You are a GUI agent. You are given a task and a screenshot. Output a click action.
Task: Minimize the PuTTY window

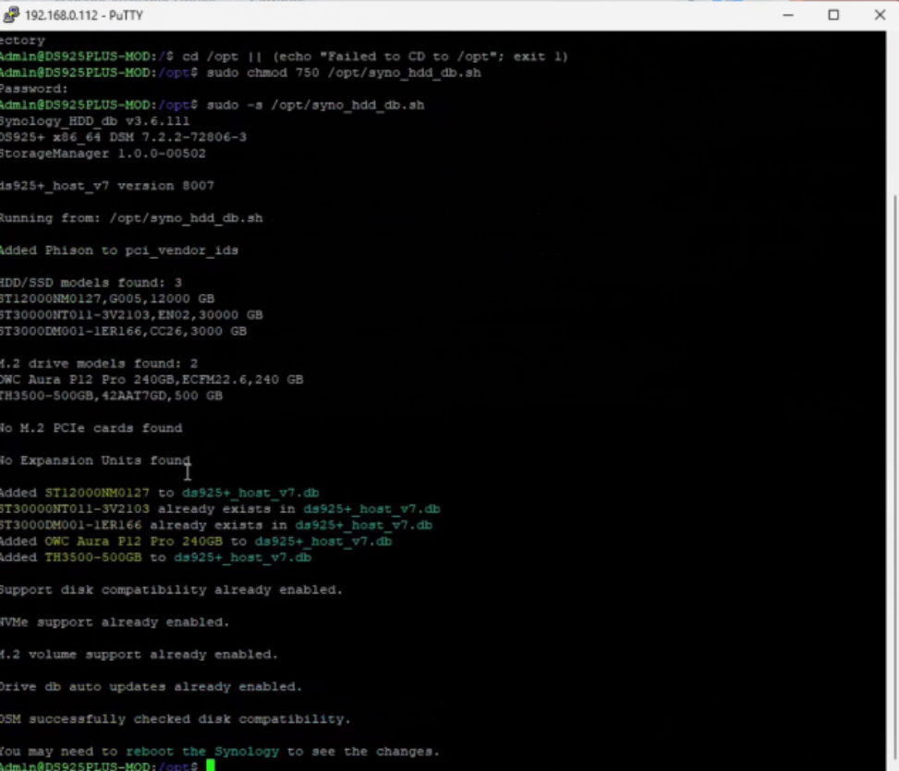[x=787, y=15]
